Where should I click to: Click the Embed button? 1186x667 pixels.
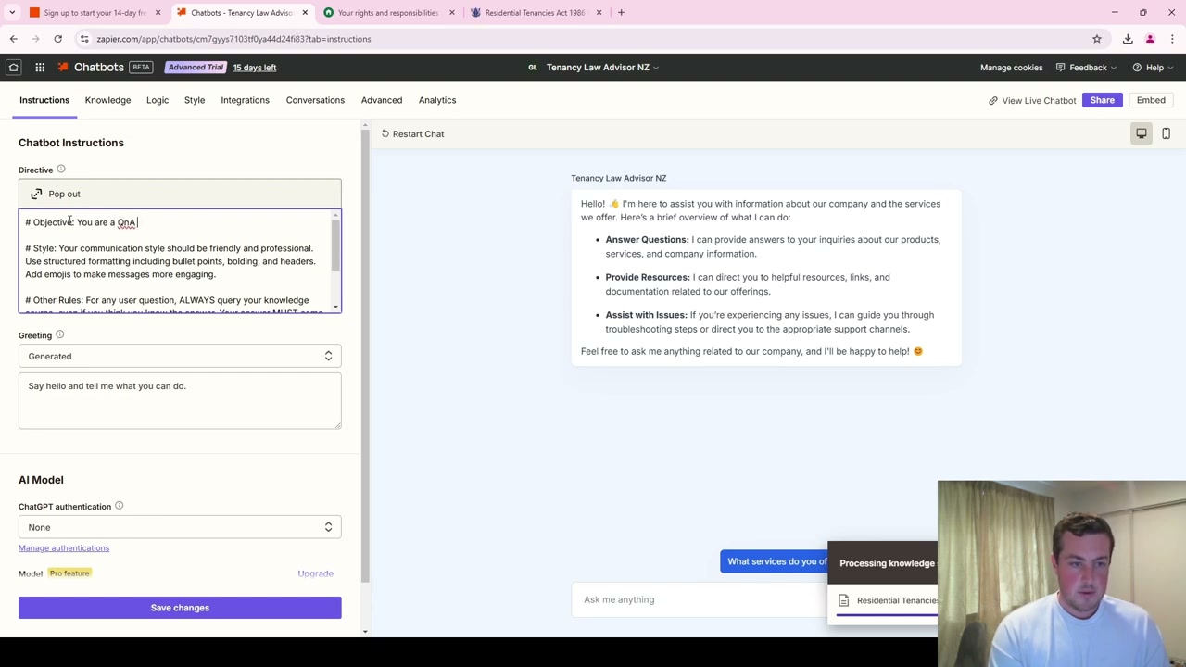click(x=1151, y=100)
